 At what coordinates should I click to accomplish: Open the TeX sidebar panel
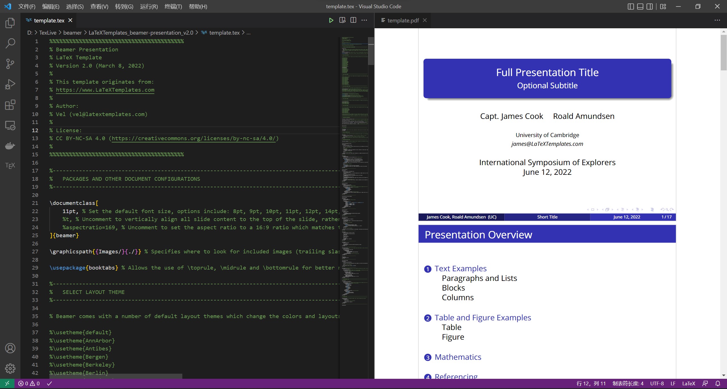coord(10,165)
